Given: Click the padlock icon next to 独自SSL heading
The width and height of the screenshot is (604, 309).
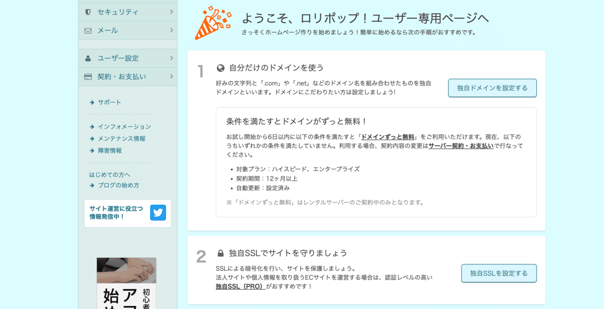Looking at the screenshot, I should pos(221,253).
